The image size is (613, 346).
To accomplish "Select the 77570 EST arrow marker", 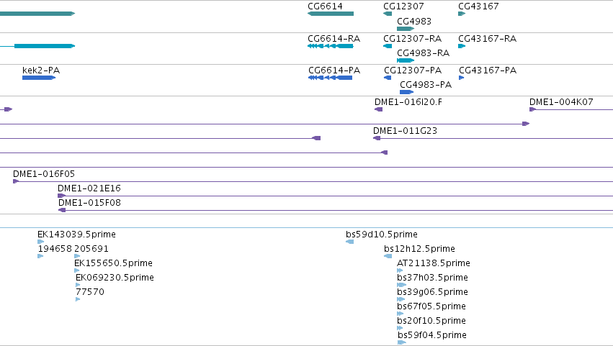I will coord(78,299).
